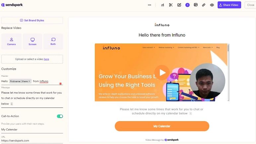Open the thumbnail image icon in toolbar
This screenshot has width=256, height=144.
click(196, 5)
